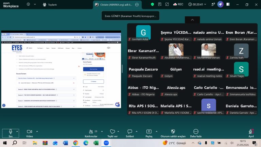Image resolution: width=261 pixels, height=147 pixels.
Task: Open the meeting notes icon
Action: point(160,4)
